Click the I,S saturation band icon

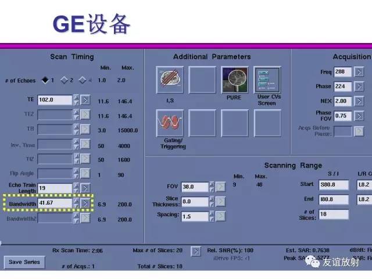(170, 80)
